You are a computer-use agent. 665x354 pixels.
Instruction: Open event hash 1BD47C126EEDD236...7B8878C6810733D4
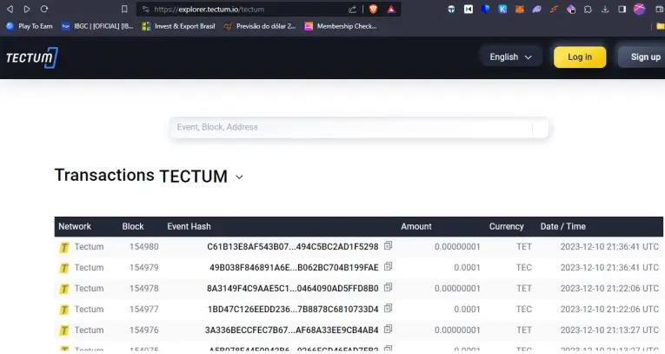(293, 309)
